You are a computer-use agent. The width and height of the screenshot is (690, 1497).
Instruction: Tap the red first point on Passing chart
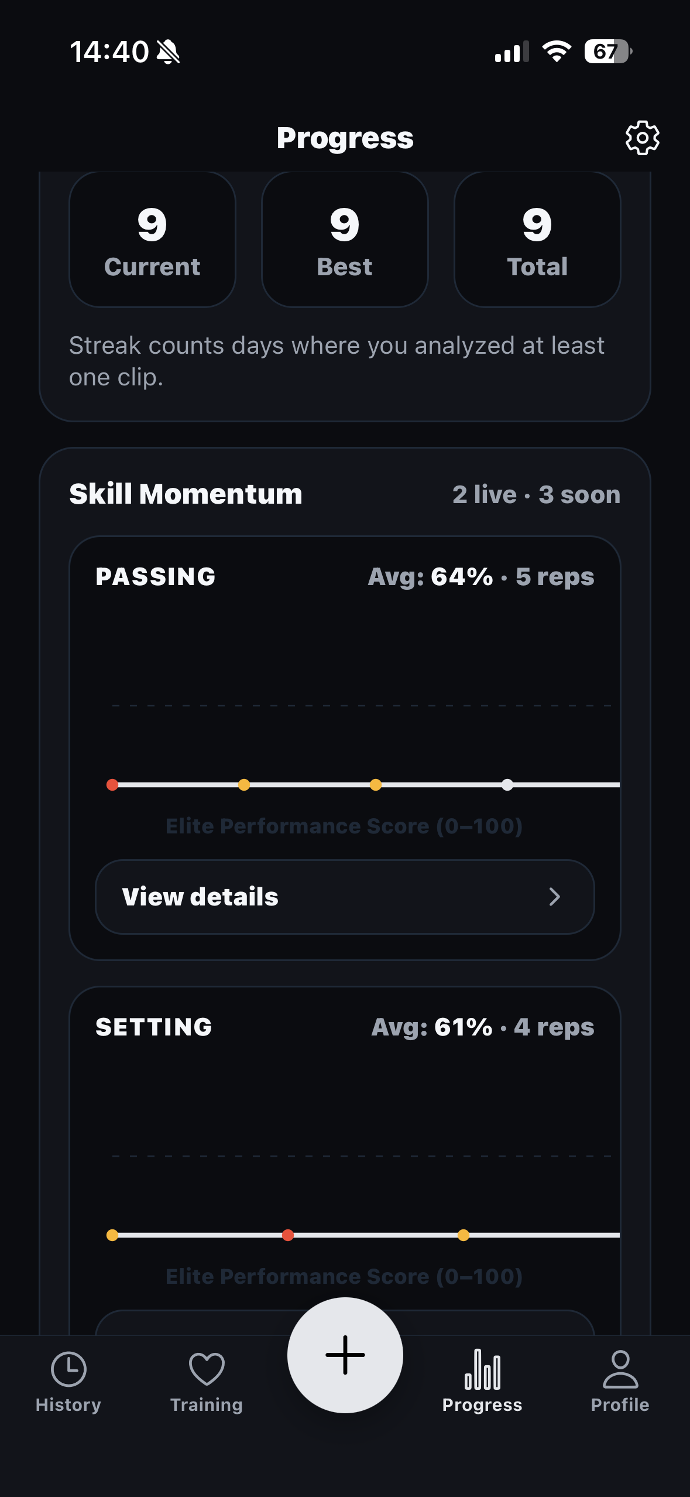(x=112, y=785)
